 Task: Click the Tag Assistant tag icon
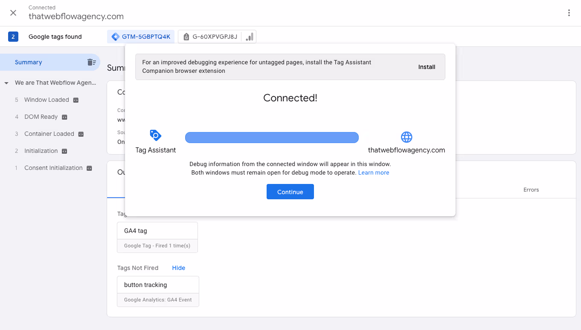tap(156, 135)
